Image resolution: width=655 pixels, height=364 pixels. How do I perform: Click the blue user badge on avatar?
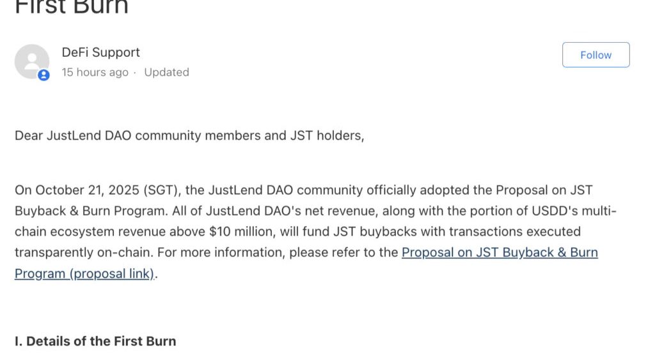click(43, 75)
